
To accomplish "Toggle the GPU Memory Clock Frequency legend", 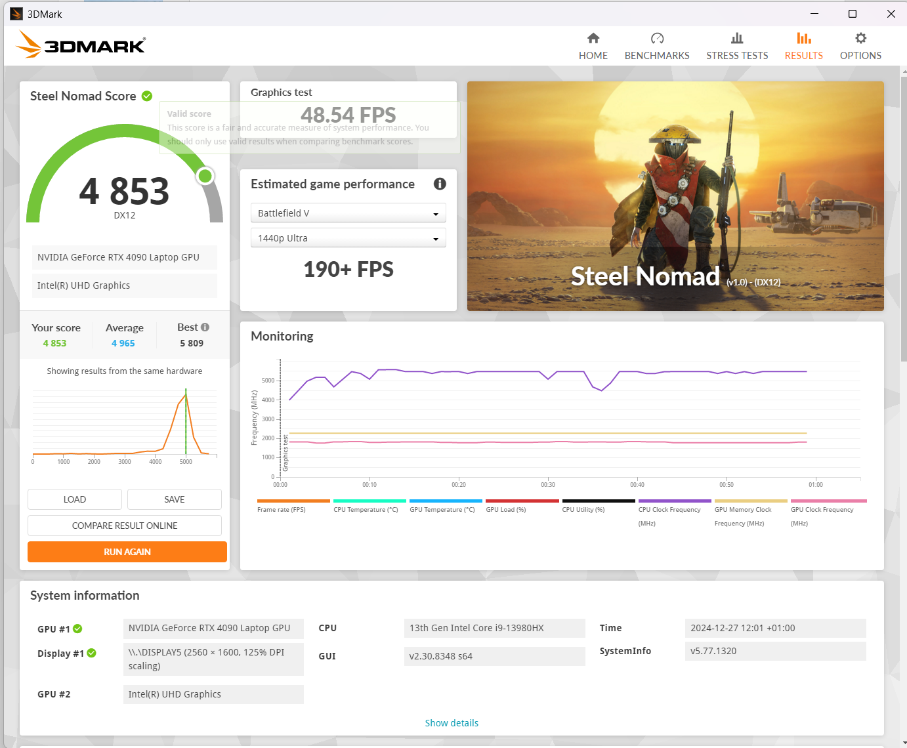I will pyautogui.click(x=750, y=514).
